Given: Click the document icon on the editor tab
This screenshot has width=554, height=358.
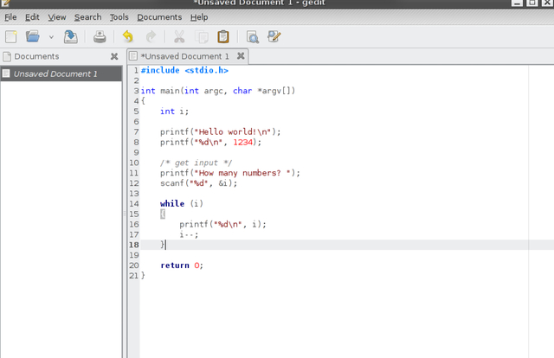Looking at the screenshot, I should (133, 56).
